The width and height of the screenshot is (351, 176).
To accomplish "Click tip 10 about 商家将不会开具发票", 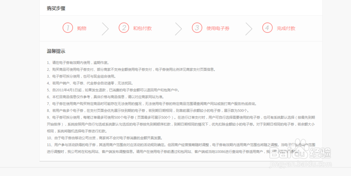I will pyautogui.click(x=105, y=138).
